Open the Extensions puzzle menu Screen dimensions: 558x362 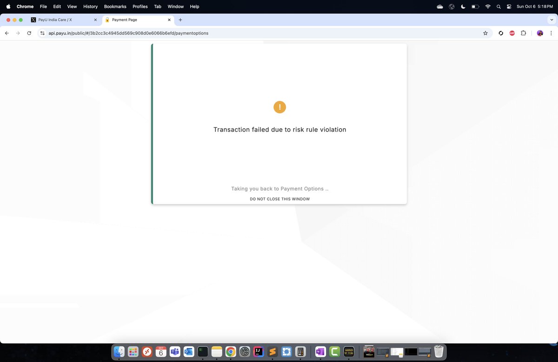[x=524, y=33]
